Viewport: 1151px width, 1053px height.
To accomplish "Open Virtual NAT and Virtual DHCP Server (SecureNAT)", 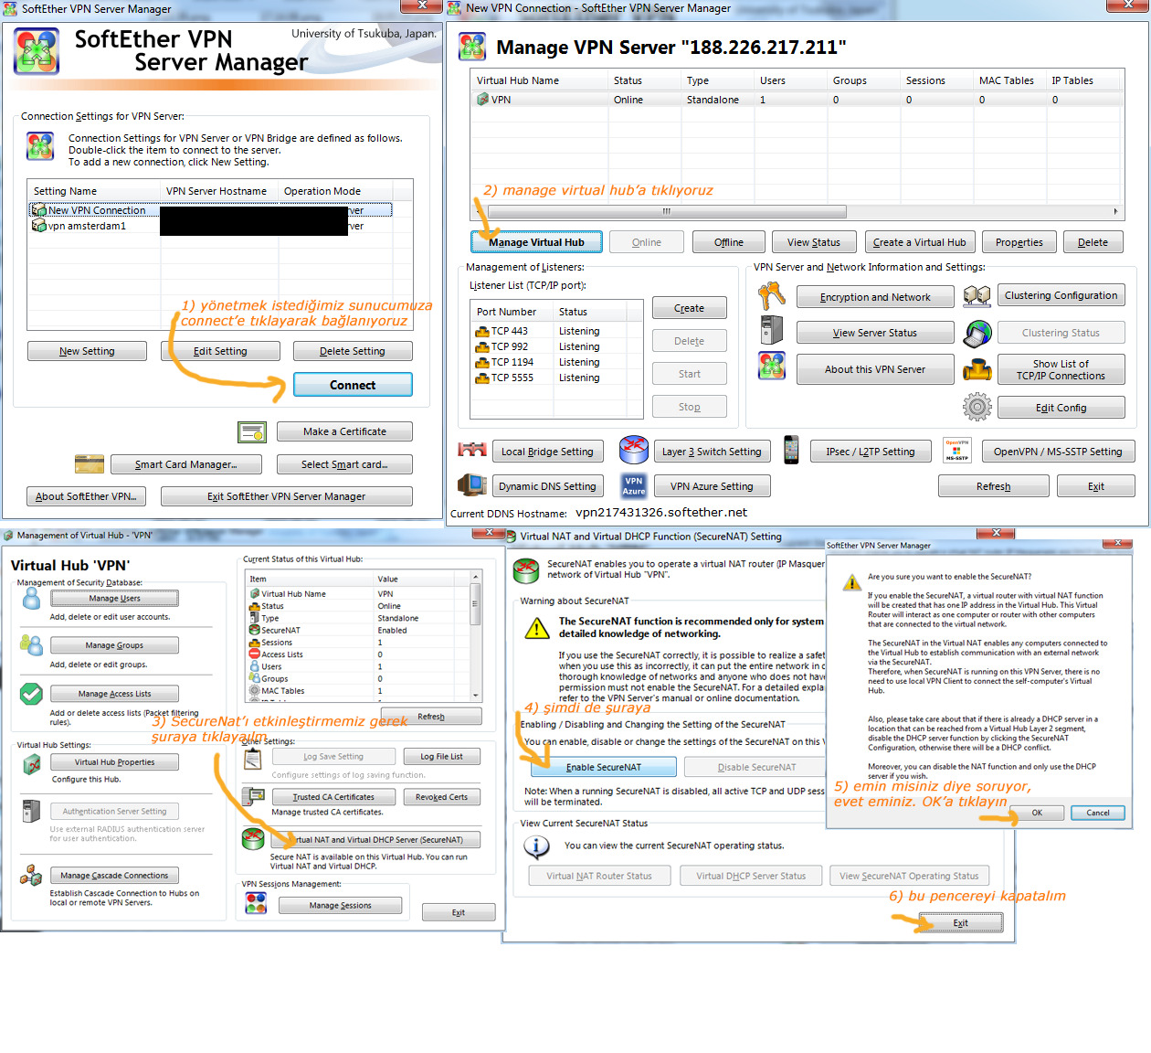I will 375,839.
